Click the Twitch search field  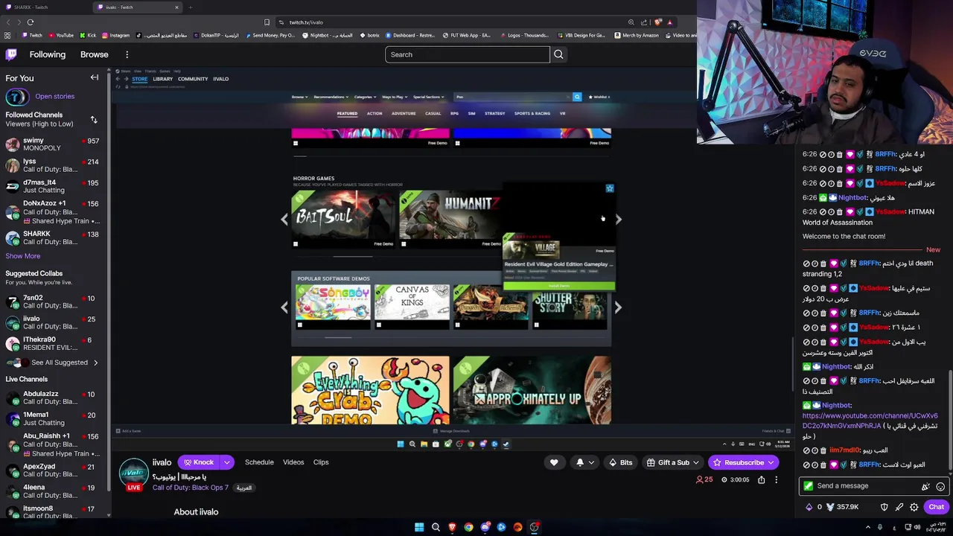click(x=467, y=54)
